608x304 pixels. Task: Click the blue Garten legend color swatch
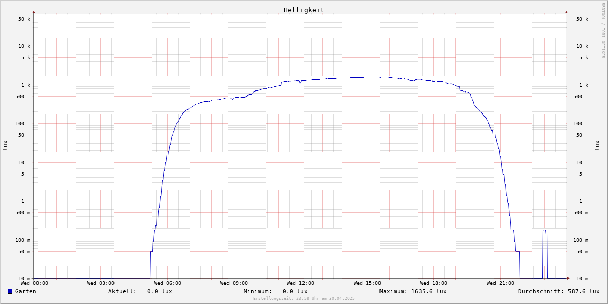tap(10, 291)
